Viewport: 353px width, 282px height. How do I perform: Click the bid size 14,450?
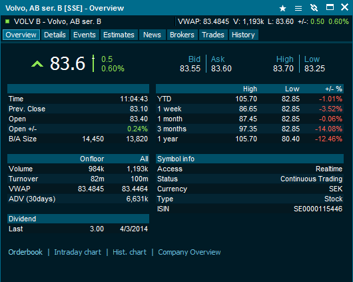coord(93,139)
